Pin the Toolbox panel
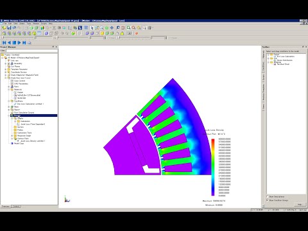 click(x=303, y=47)
